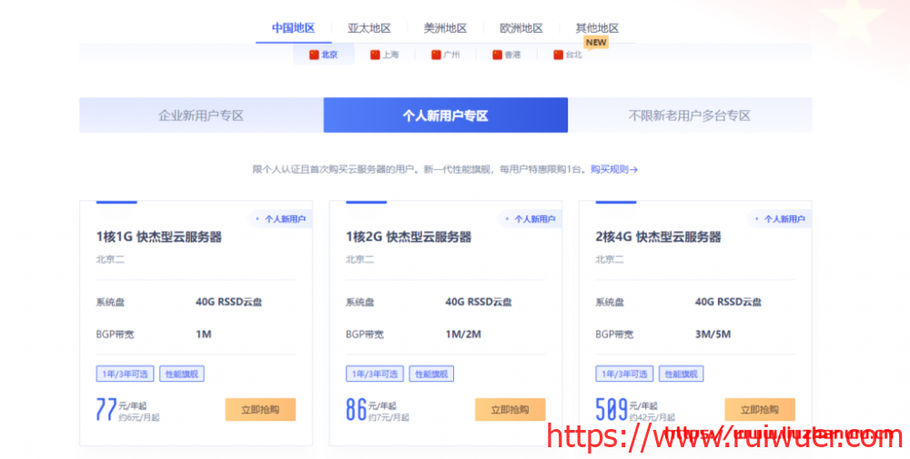Screen dimensions: 910x459
Task: Click the NEW badge above 台北
Action: point(596,42)
